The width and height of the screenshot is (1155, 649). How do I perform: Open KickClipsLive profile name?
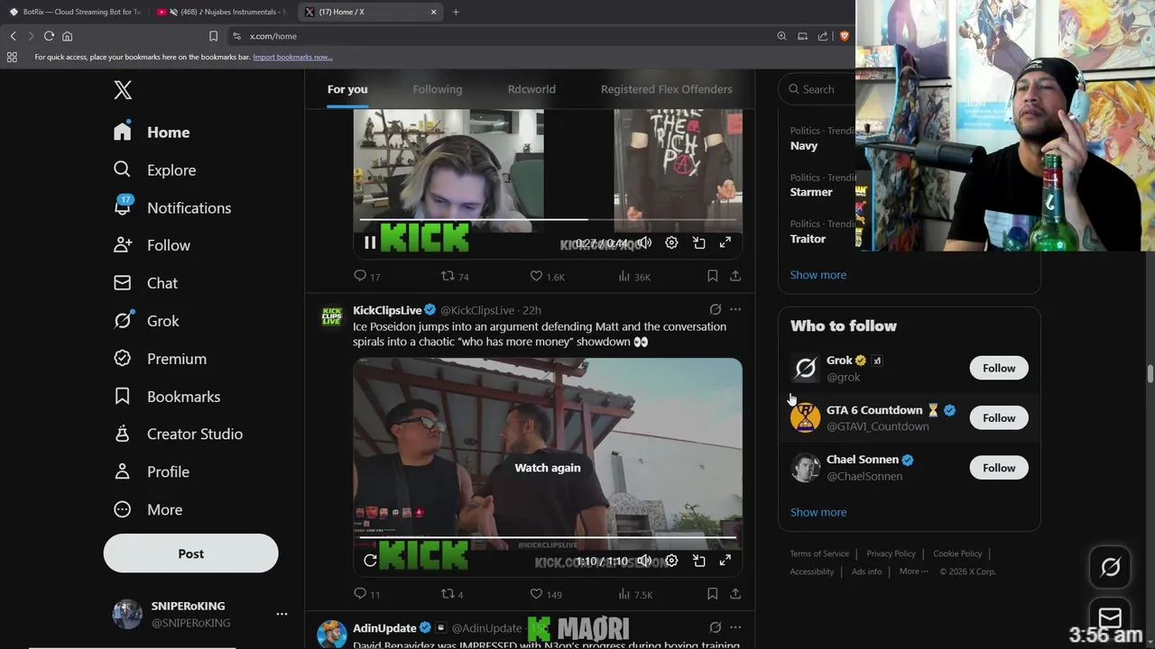pyautogui.click(x=387, y=310)
